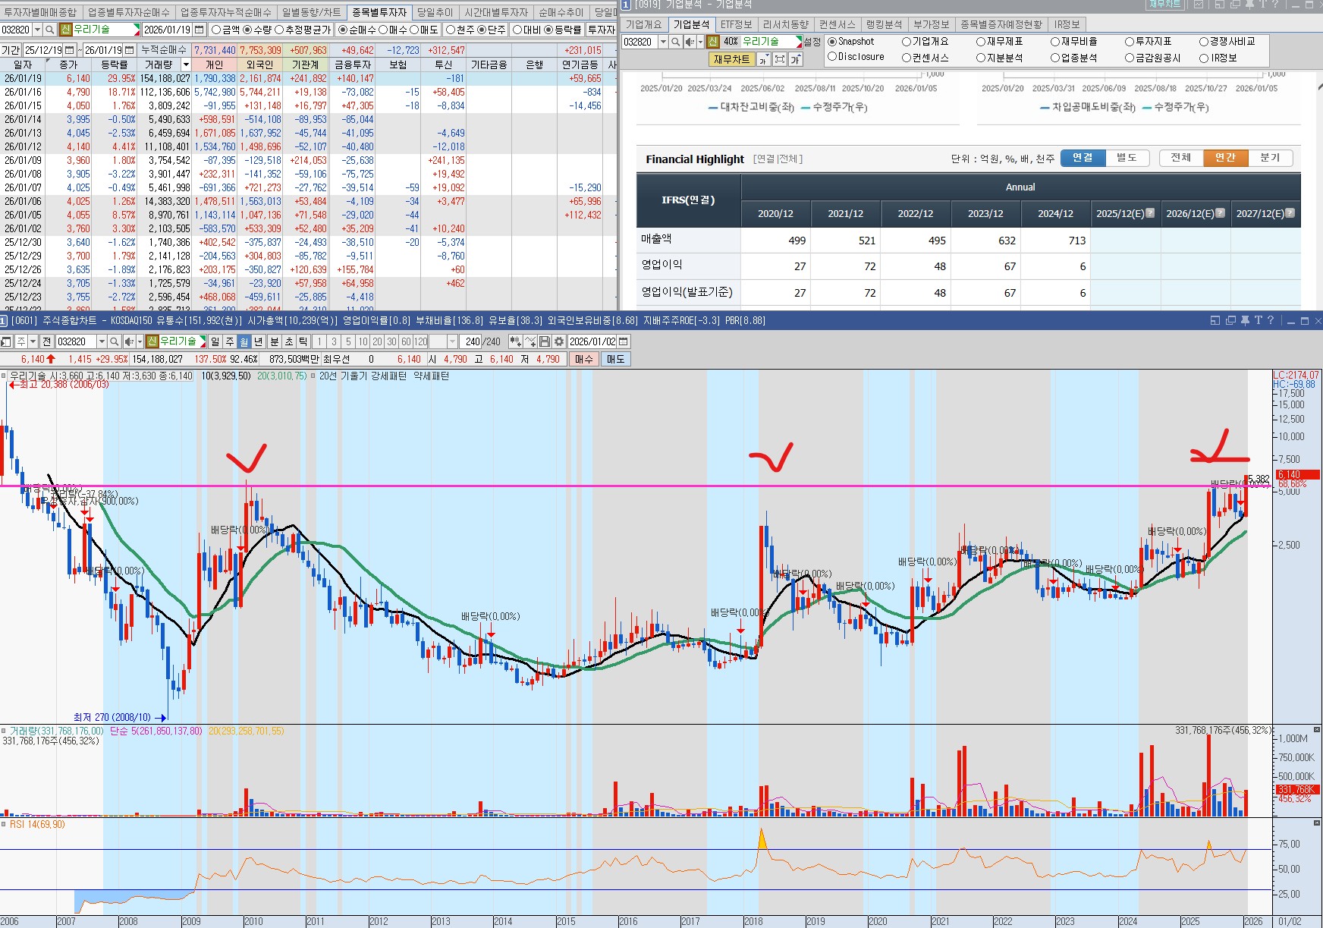Screen dimensions: 1323x928
Task: Select 분기 in Financial Highlight
Action: coord(1270,158)
